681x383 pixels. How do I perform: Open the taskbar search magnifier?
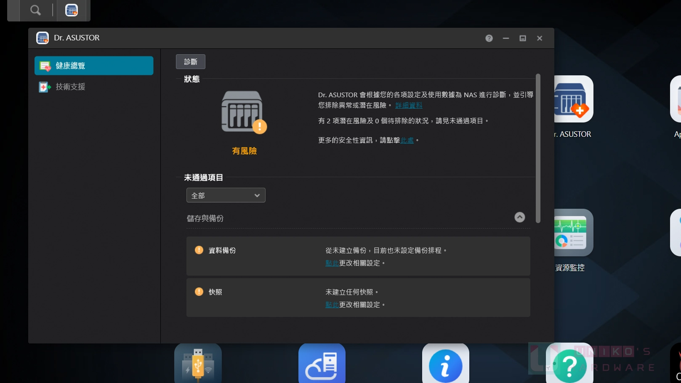35,10
